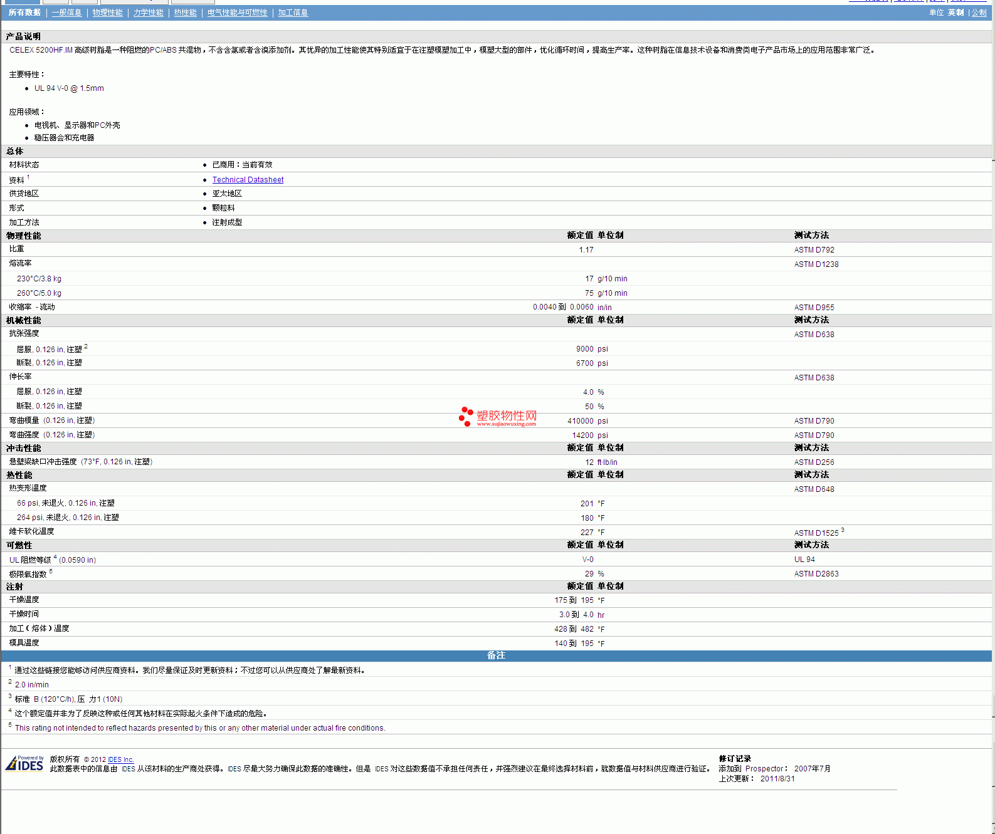Select 英制 units option
Image resolution: width=995 pixels, height=834 pixels.
956,13
